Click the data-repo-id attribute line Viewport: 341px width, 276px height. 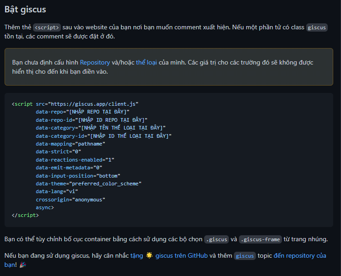point(92,120)
